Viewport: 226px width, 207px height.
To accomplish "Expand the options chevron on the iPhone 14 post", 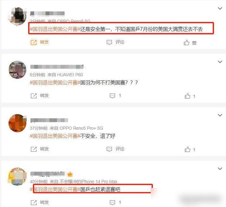I will pyautogui.click(x=220, y=168).
